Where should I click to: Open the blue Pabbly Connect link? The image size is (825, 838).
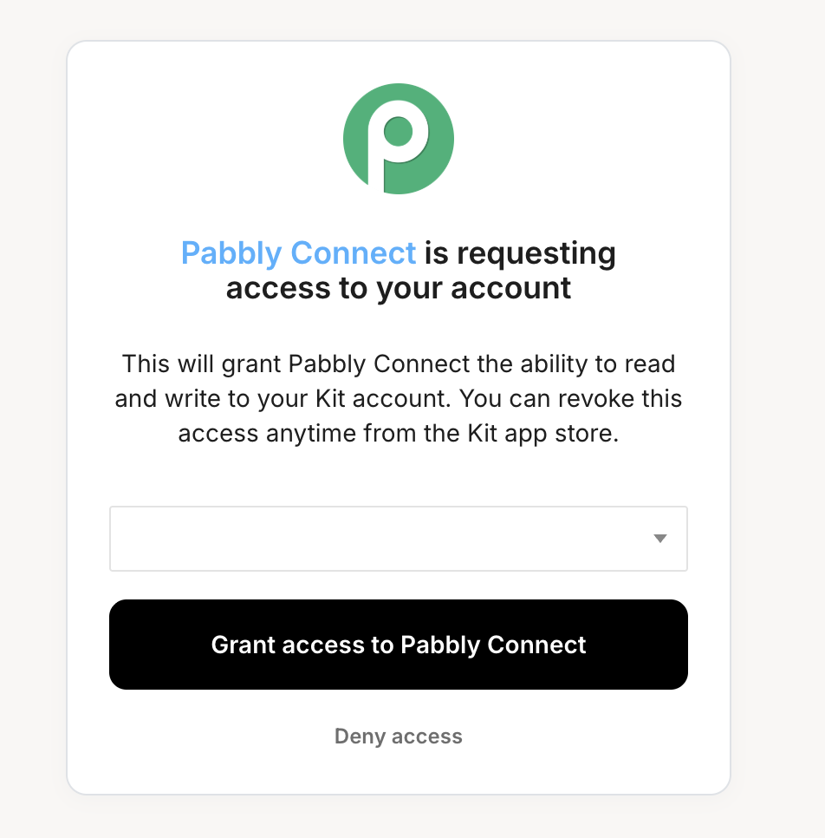point(298,252)
